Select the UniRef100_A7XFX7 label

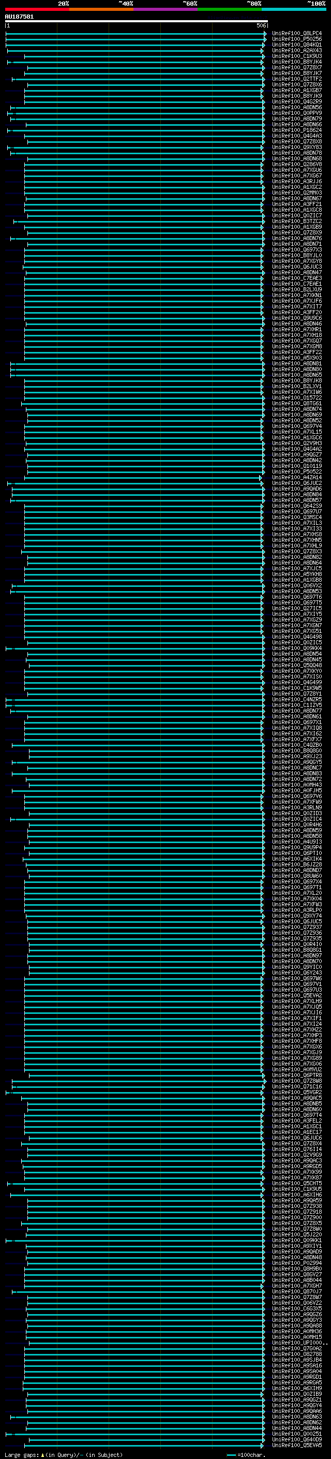(x=297, y=739)
